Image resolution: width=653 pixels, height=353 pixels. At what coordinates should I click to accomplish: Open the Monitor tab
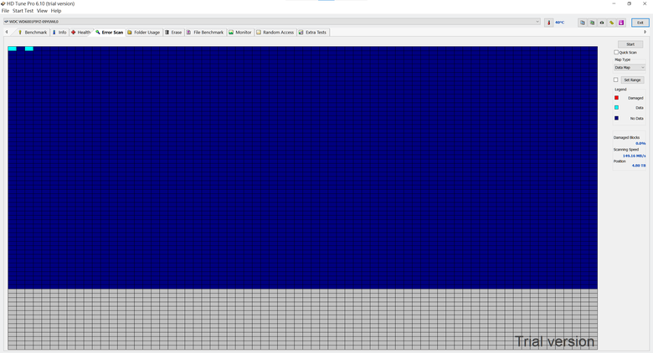pyautogui.click(x=240, y=32)
